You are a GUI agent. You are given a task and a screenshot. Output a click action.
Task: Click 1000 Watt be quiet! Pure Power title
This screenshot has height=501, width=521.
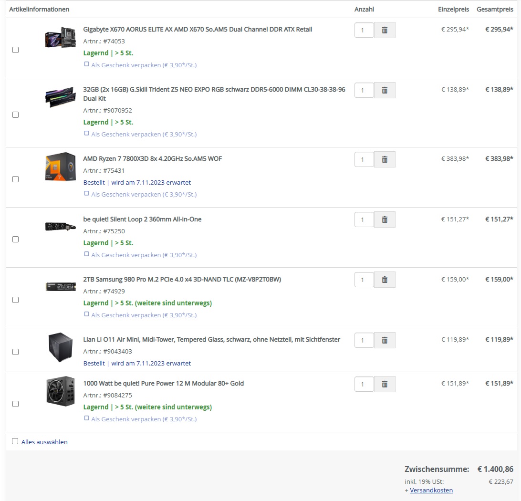pyautogui.click(x=164, y=384)
